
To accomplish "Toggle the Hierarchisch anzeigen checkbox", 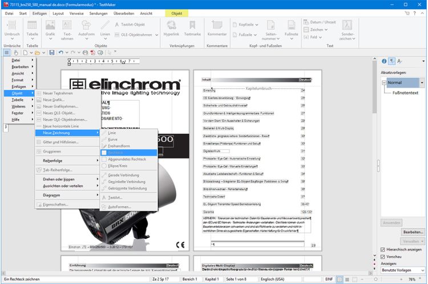I will (x=383, y=249).
